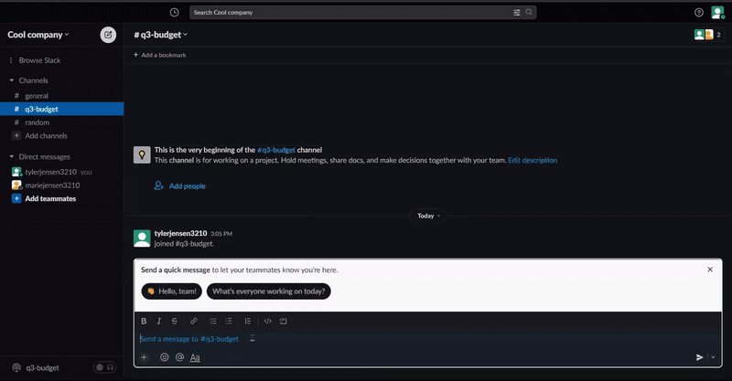Open the Cool company workspace dropdown

pos(38,35)
